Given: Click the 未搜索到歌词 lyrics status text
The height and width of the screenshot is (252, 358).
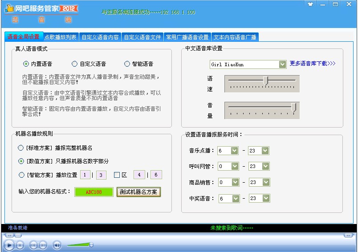Looking at the screenshot, I should (232, 228).
